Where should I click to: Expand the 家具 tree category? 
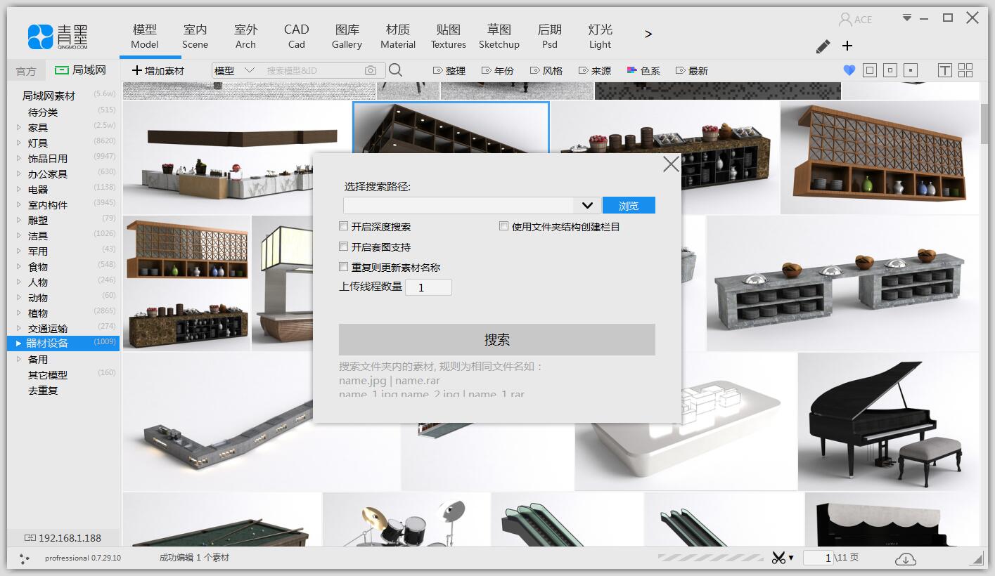pyautogui.click(x=18, y=128)
